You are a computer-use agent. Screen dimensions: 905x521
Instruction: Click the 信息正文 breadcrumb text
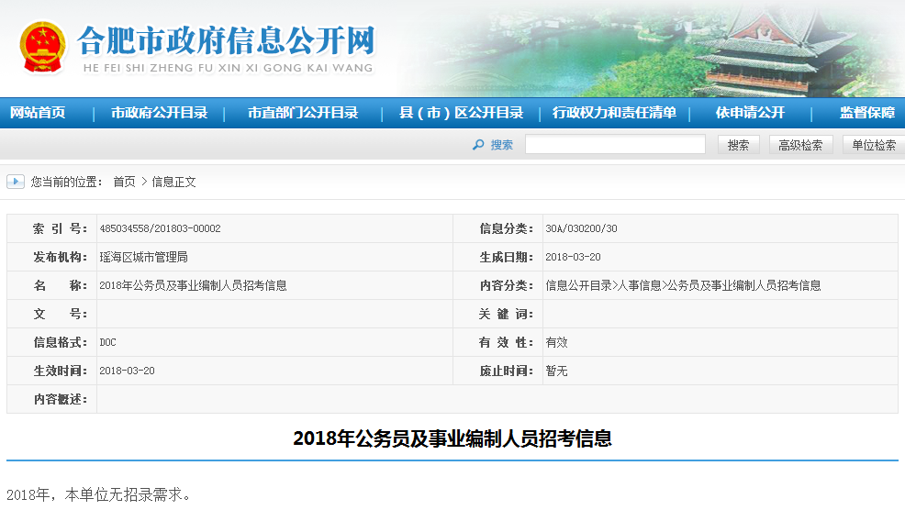[173, 182]
